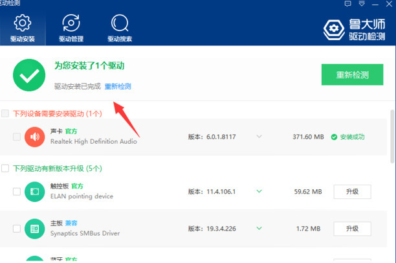Open the 驱动搜索 tab

(x=120, y=29)
